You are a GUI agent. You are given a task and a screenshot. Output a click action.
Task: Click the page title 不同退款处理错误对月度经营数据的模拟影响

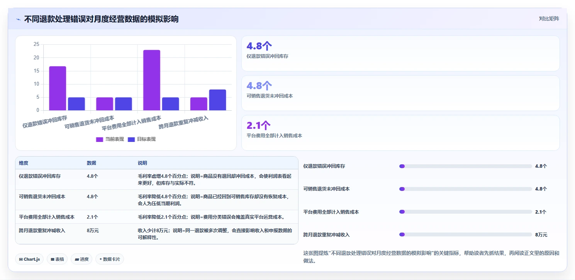point(101,19)
